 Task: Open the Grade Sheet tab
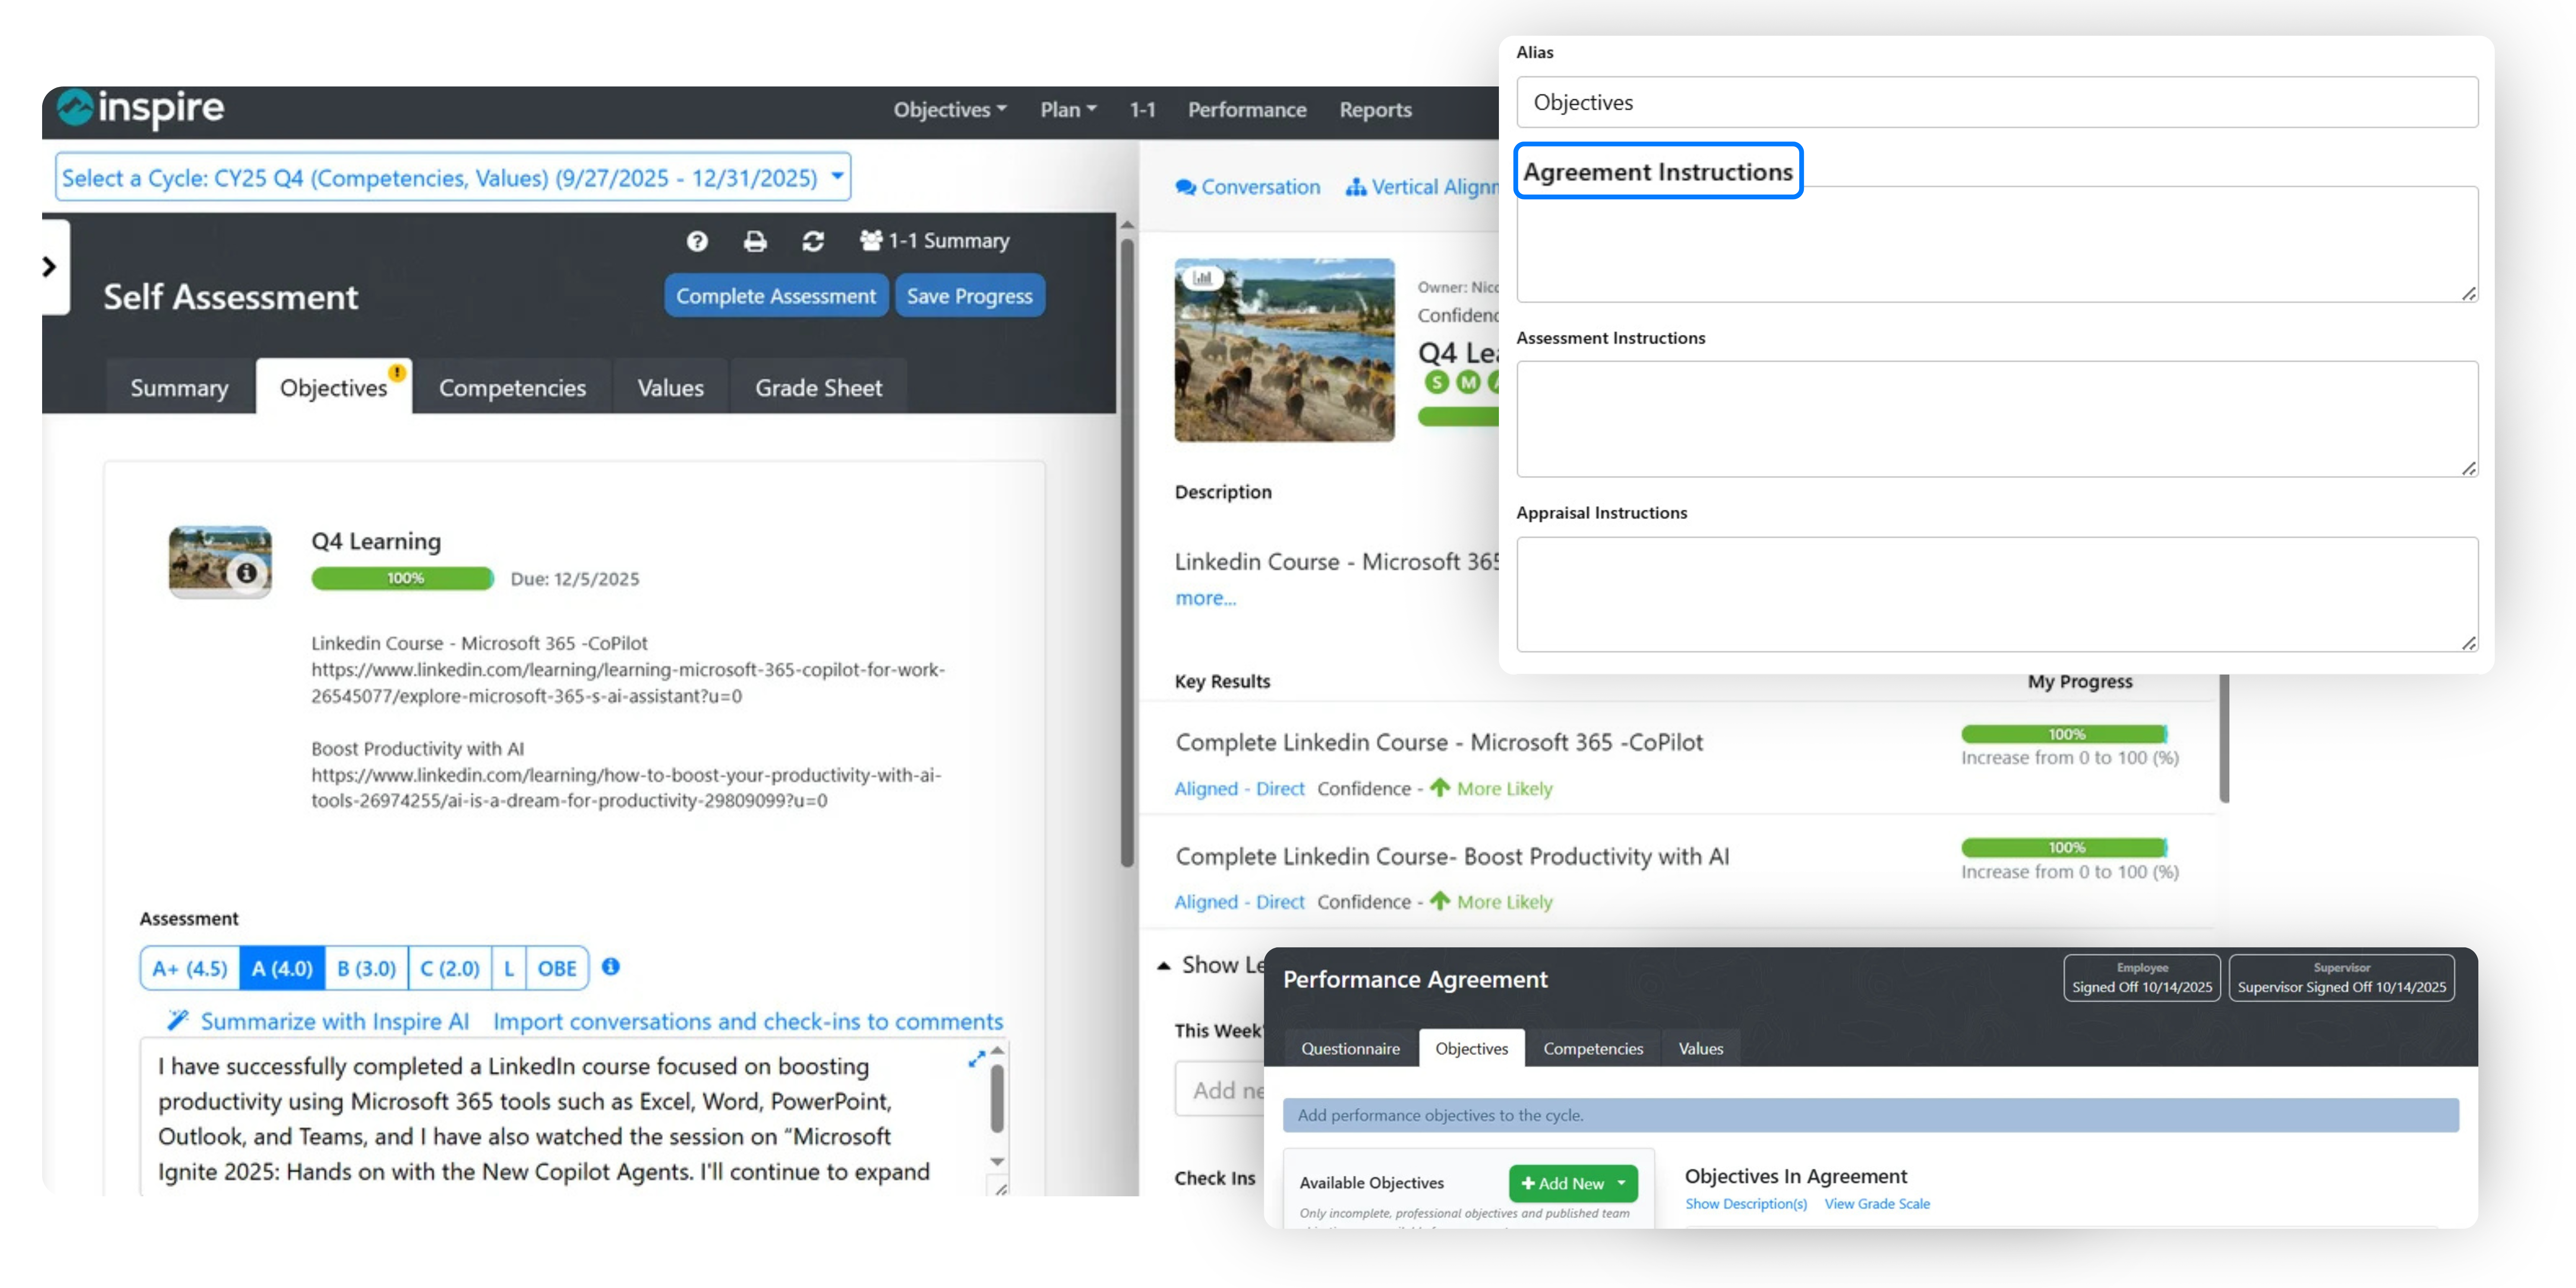click(x=818, y=388)
